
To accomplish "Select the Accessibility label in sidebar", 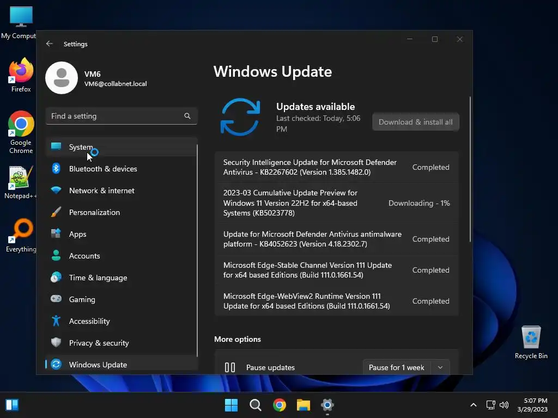I will pos(89,321).
